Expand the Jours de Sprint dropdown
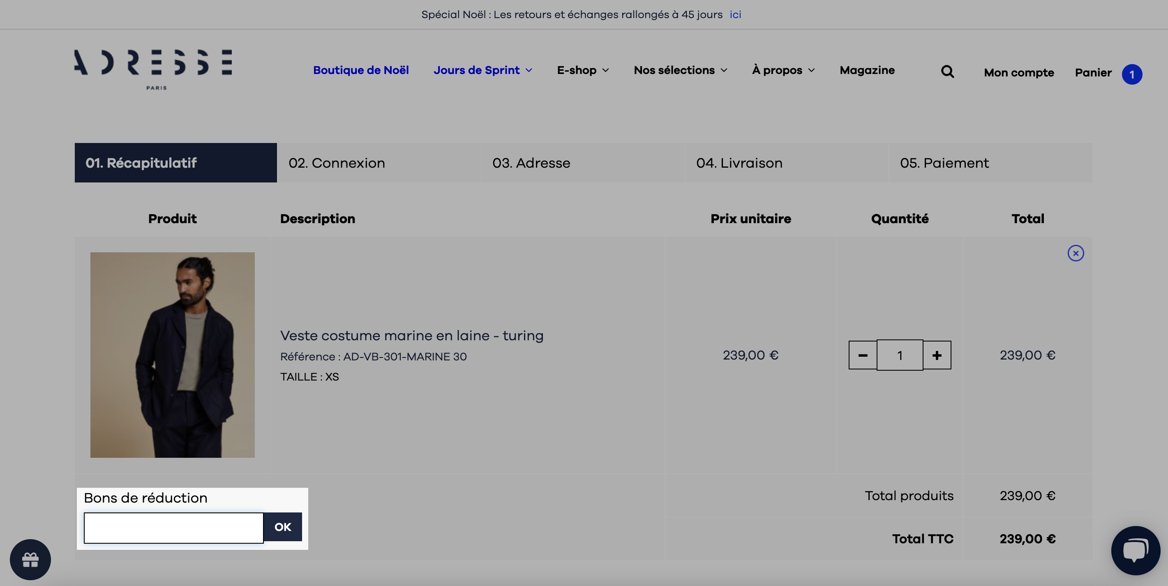This screenshot has height=586, width=1168. click(482, 70)
